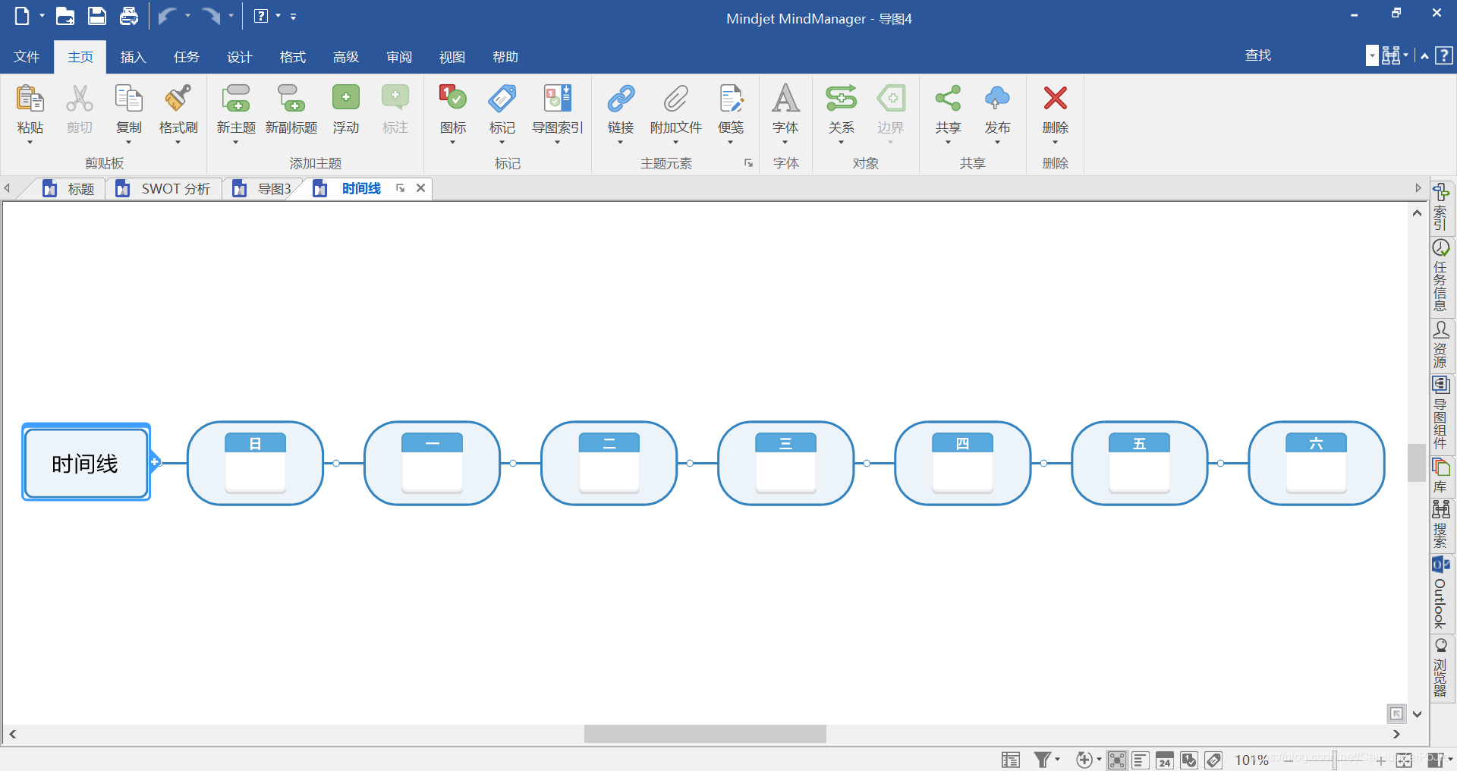Click the Link (链接) icon
This screenshot has width=1457, height=771.
click(x=620, y=99)
